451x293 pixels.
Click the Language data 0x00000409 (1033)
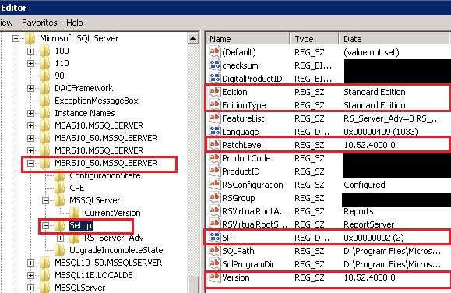point(381,132)
